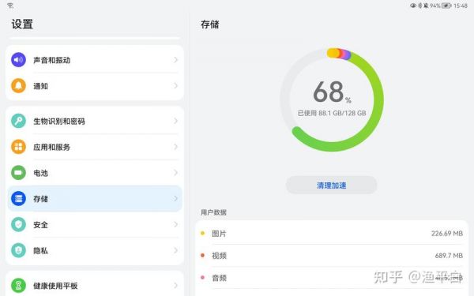Open the 图片 storage row
Viewport: 474px width, 296px height.
coord(332,233)
